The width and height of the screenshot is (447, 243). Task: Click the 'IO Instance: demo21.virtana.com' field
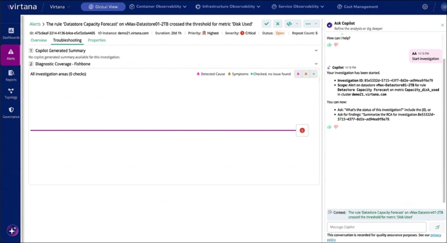click(x=123, y=33)
